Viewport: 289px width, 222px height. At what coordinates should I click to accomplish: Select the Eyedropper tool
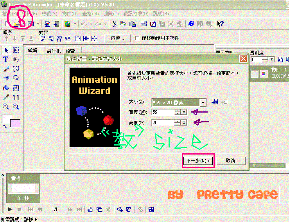pyautogui.click(x=6, y=97)
